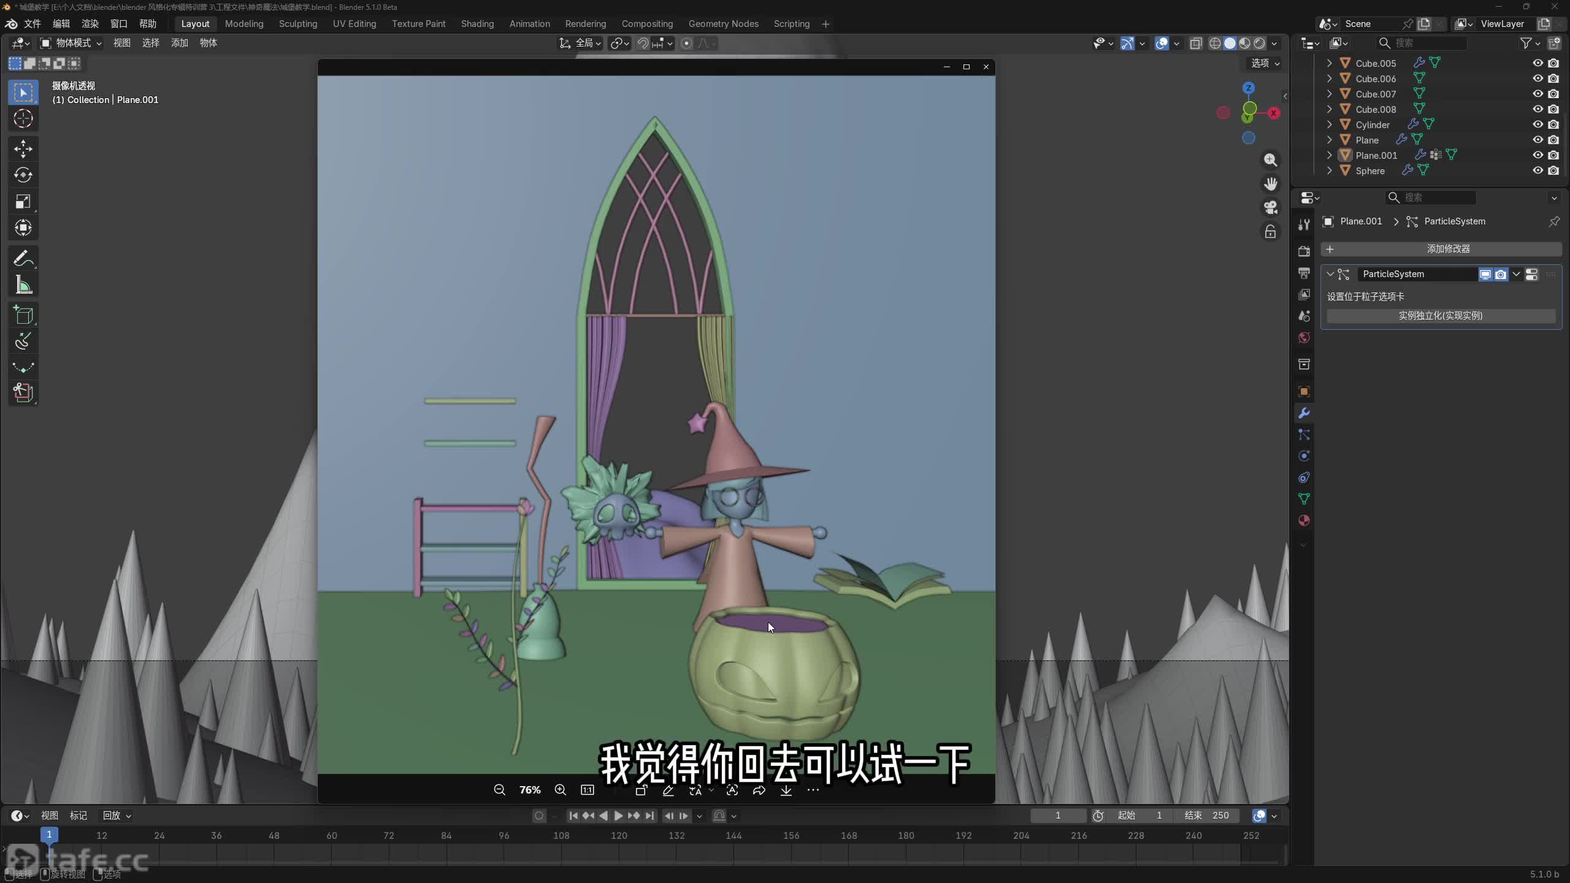1570x883 pixels.
Task: Click frame 120 on the timeline
Action: click(x=619, y=835)
